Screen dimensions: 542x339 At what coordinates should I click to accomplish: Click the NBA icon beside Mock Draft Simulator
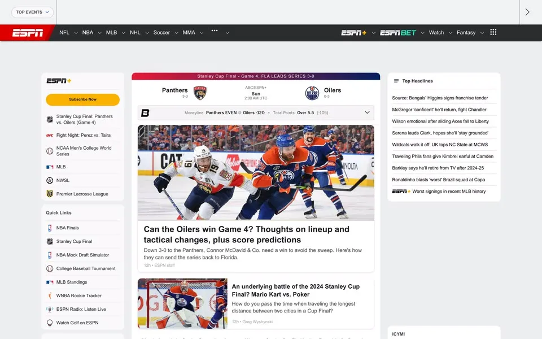[50, 255]
